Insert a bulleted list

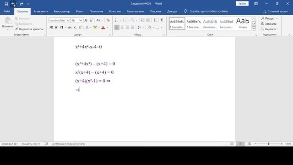point(117,20)
